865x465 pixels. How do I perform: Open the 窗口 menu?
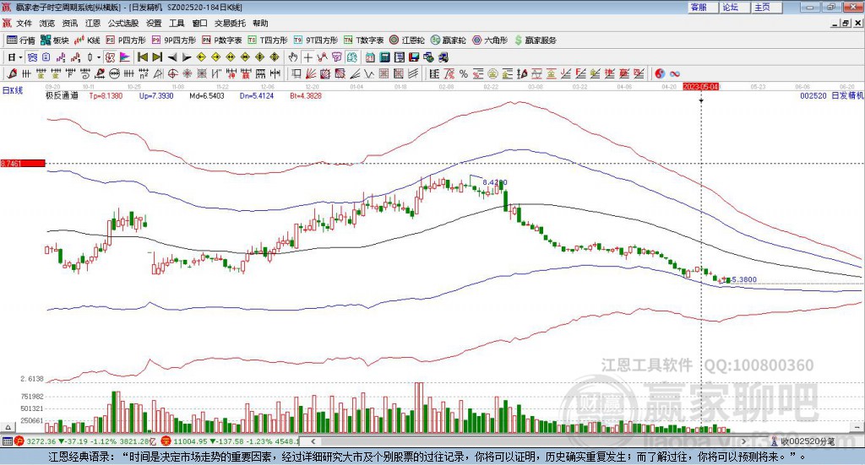coord(199,23)
